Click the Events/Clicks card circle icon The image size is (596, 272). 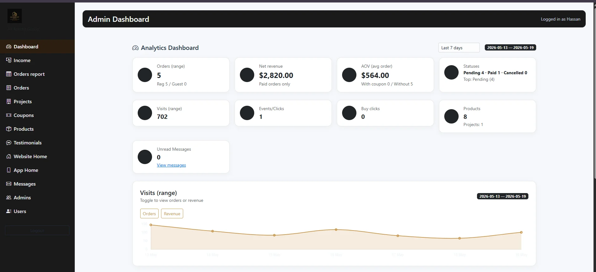(x=247, y=113)
